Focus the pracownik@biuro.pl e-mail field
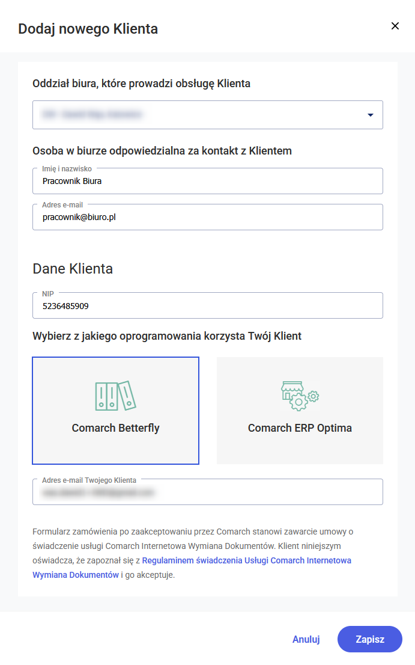This screenshot has height=665, width=415. (x=207, y=217)
